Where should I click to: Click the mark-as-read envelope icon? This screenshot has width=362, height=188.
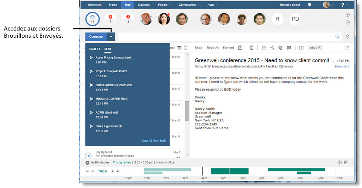(x=264, y=48)
